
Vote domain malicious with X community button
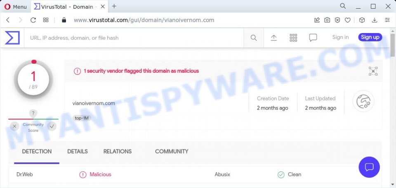click(14, 126)
